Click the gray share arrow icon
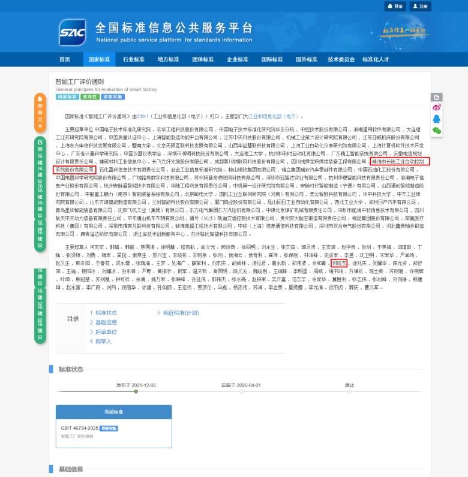The height and width of the screenshot is (477, 468). (x=437, y=97)
